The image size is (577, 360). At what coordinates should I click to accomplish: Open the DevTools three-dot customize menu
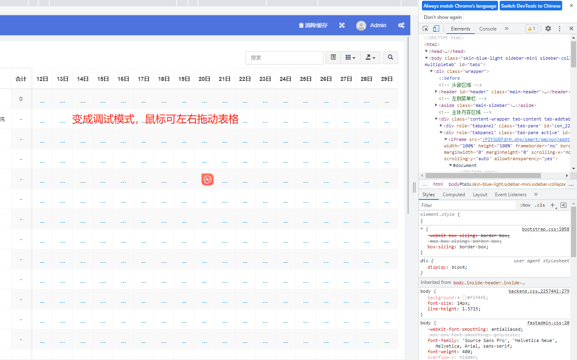(560, 29)
